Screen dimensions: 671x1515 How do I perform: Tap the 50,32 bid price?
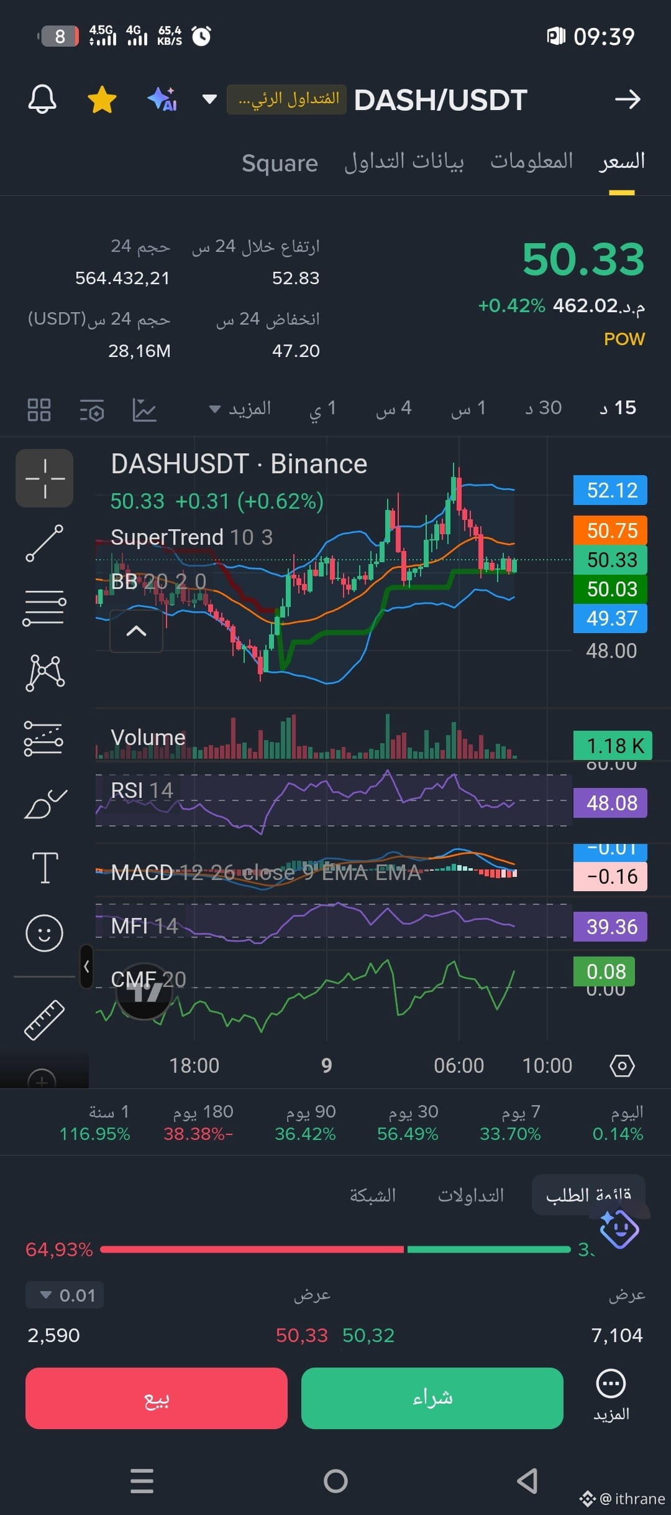coord(368,1335)
